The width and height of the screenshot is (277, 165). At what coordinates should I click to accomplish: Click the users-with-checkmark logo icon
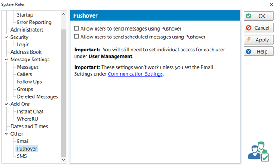tap(258, 151)
